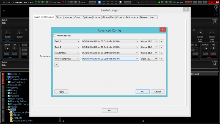This screenshot has width=220, height=124.
Task: Select deck 2 in the top bar
Action: click(120, 2)
